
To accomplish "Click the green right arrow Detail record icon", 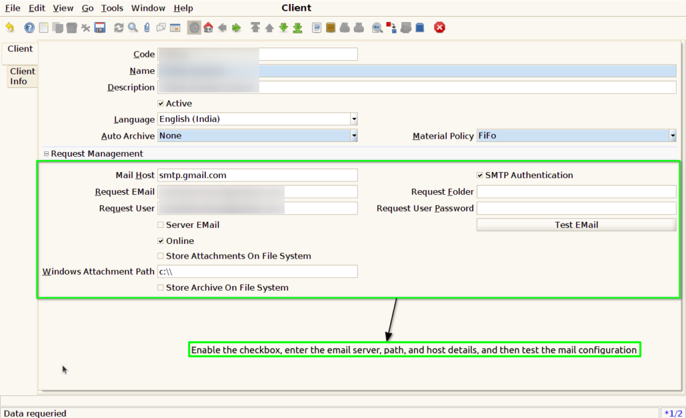I will [x=236, y=27].
